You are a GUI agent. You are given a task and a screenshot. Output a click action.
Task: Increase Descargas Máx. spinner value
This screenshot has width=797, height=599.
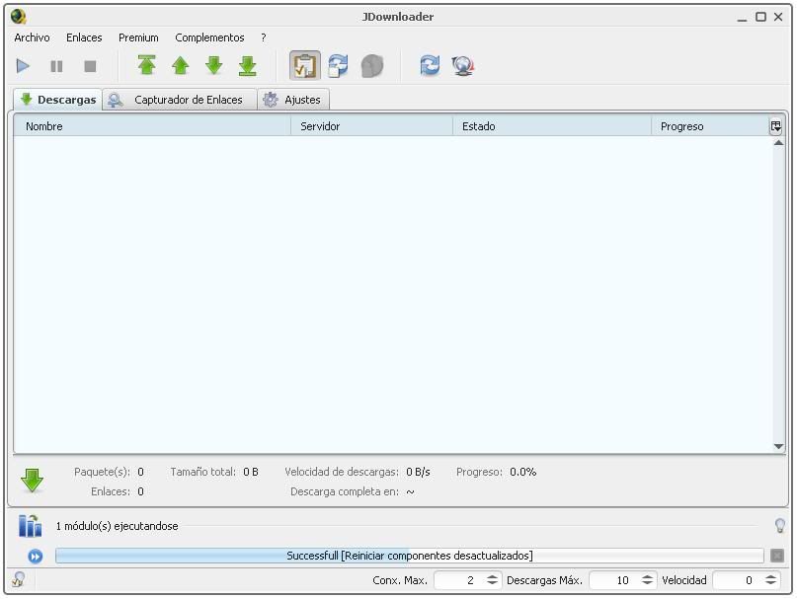pyautogui.click(x=648, y=577)
